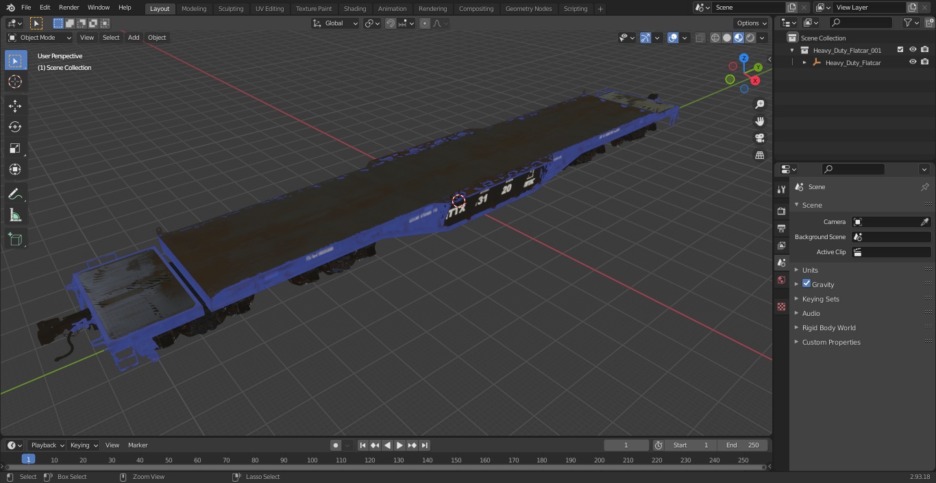This screenshot has width=936, height=483.
Task: Open the File menu
Action: [26, 8]
